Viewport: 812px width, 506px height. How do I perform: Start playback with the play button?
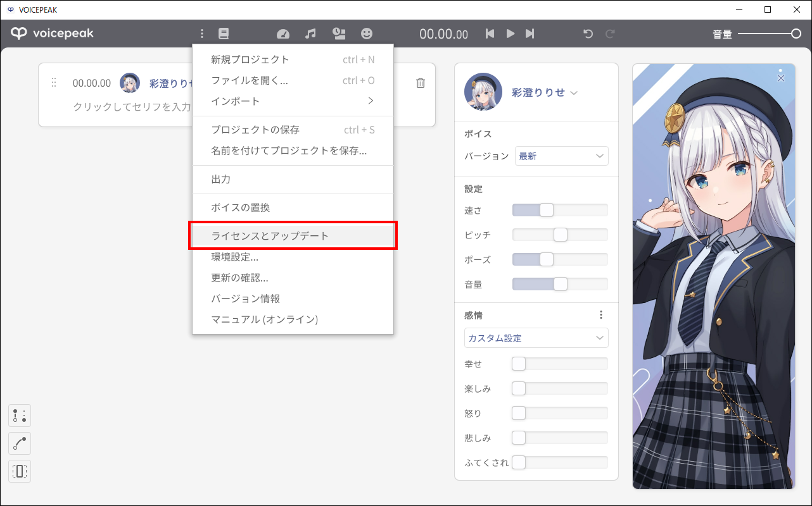[511, 34]
